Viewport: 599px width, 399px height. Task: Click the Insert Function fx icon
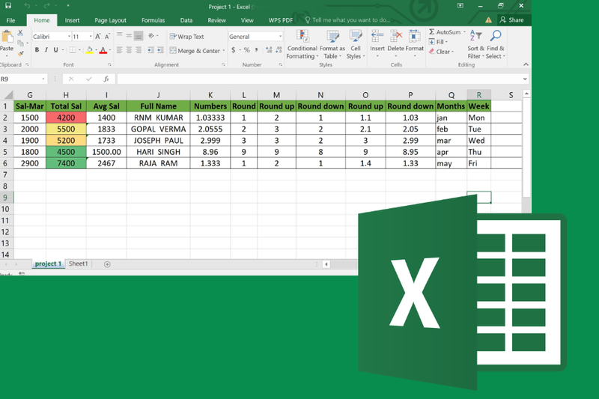click(x=106, y=79)
